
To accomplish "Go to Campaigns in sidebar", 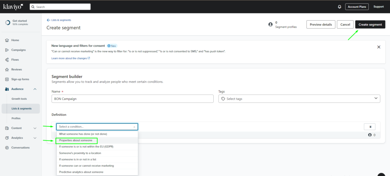I will (18, 50).
